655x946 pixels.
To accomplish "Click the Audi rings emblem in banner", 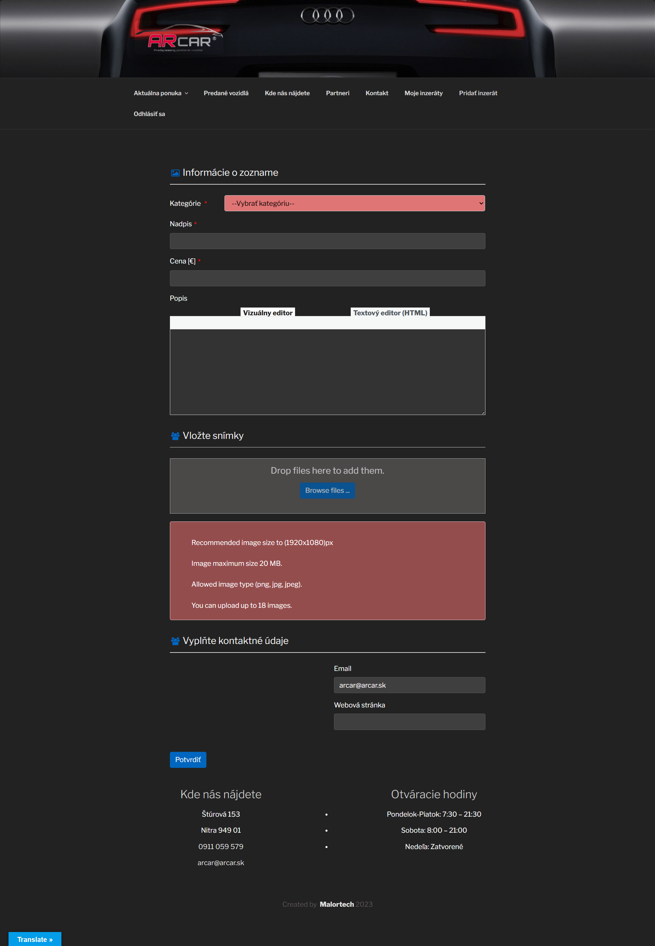I will 327,16.
